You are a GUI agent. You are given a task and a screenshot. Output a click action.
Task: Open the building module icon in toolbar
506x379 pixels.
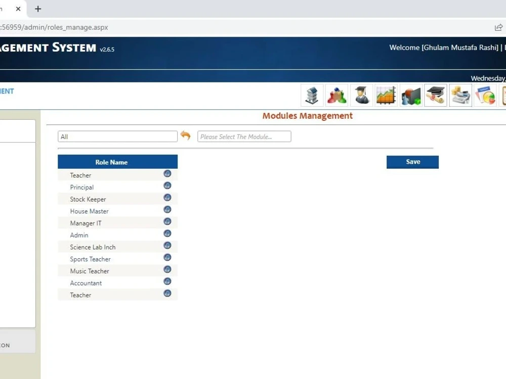pyautogui.click(x=312, y=96)
